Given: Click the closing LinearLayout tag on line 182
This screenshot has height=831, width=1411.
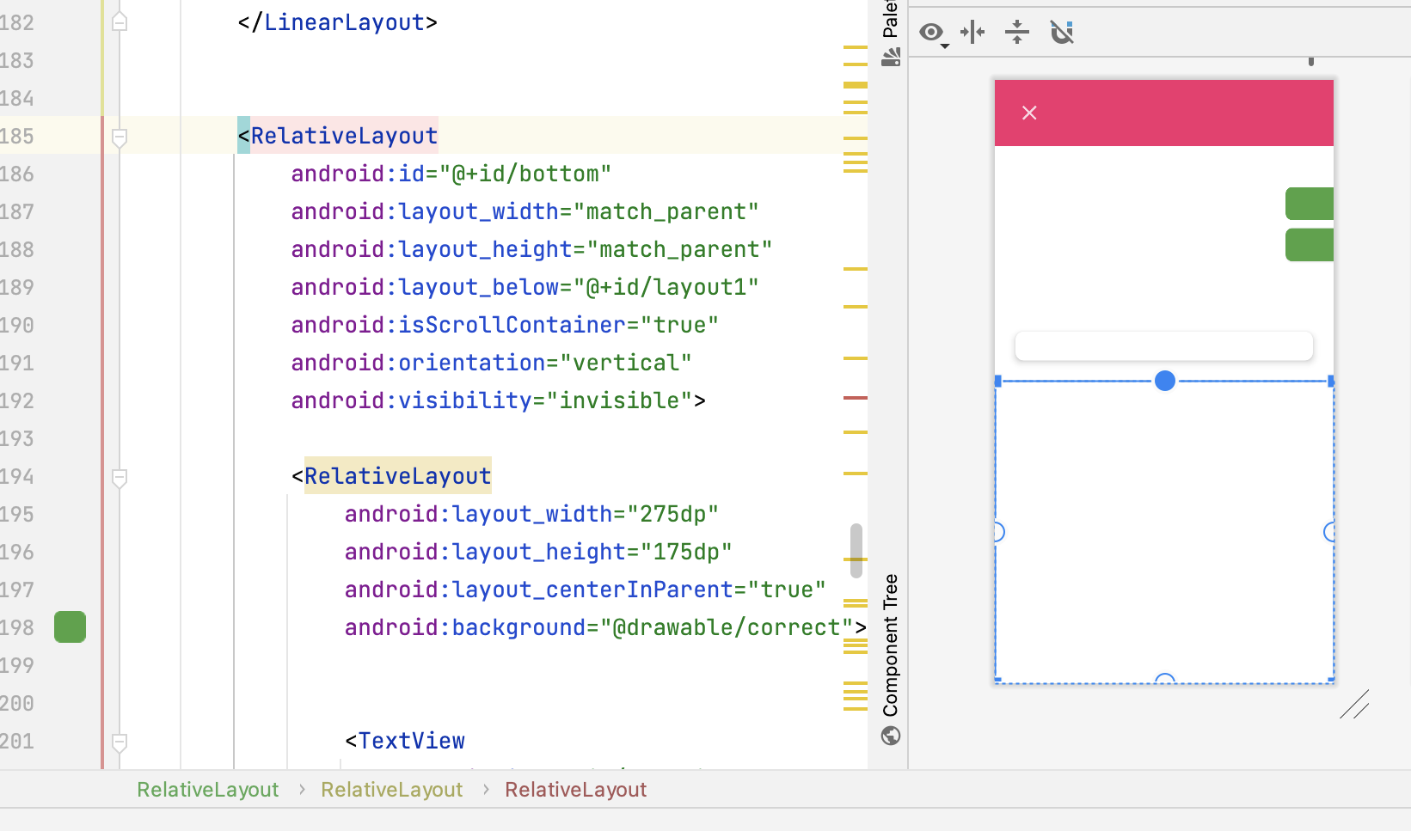Looking at the screenshot, I should [x=338, y=22].
